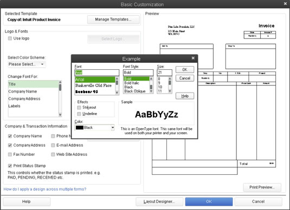Select font size 11
Screen dimensions: 290x210
[x=163, y=91]
